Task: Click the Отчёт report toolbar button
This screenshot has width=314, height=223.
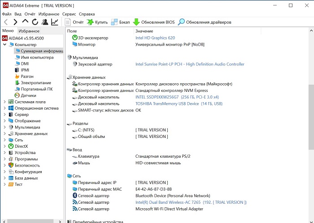Action: [x=74, y=22]
